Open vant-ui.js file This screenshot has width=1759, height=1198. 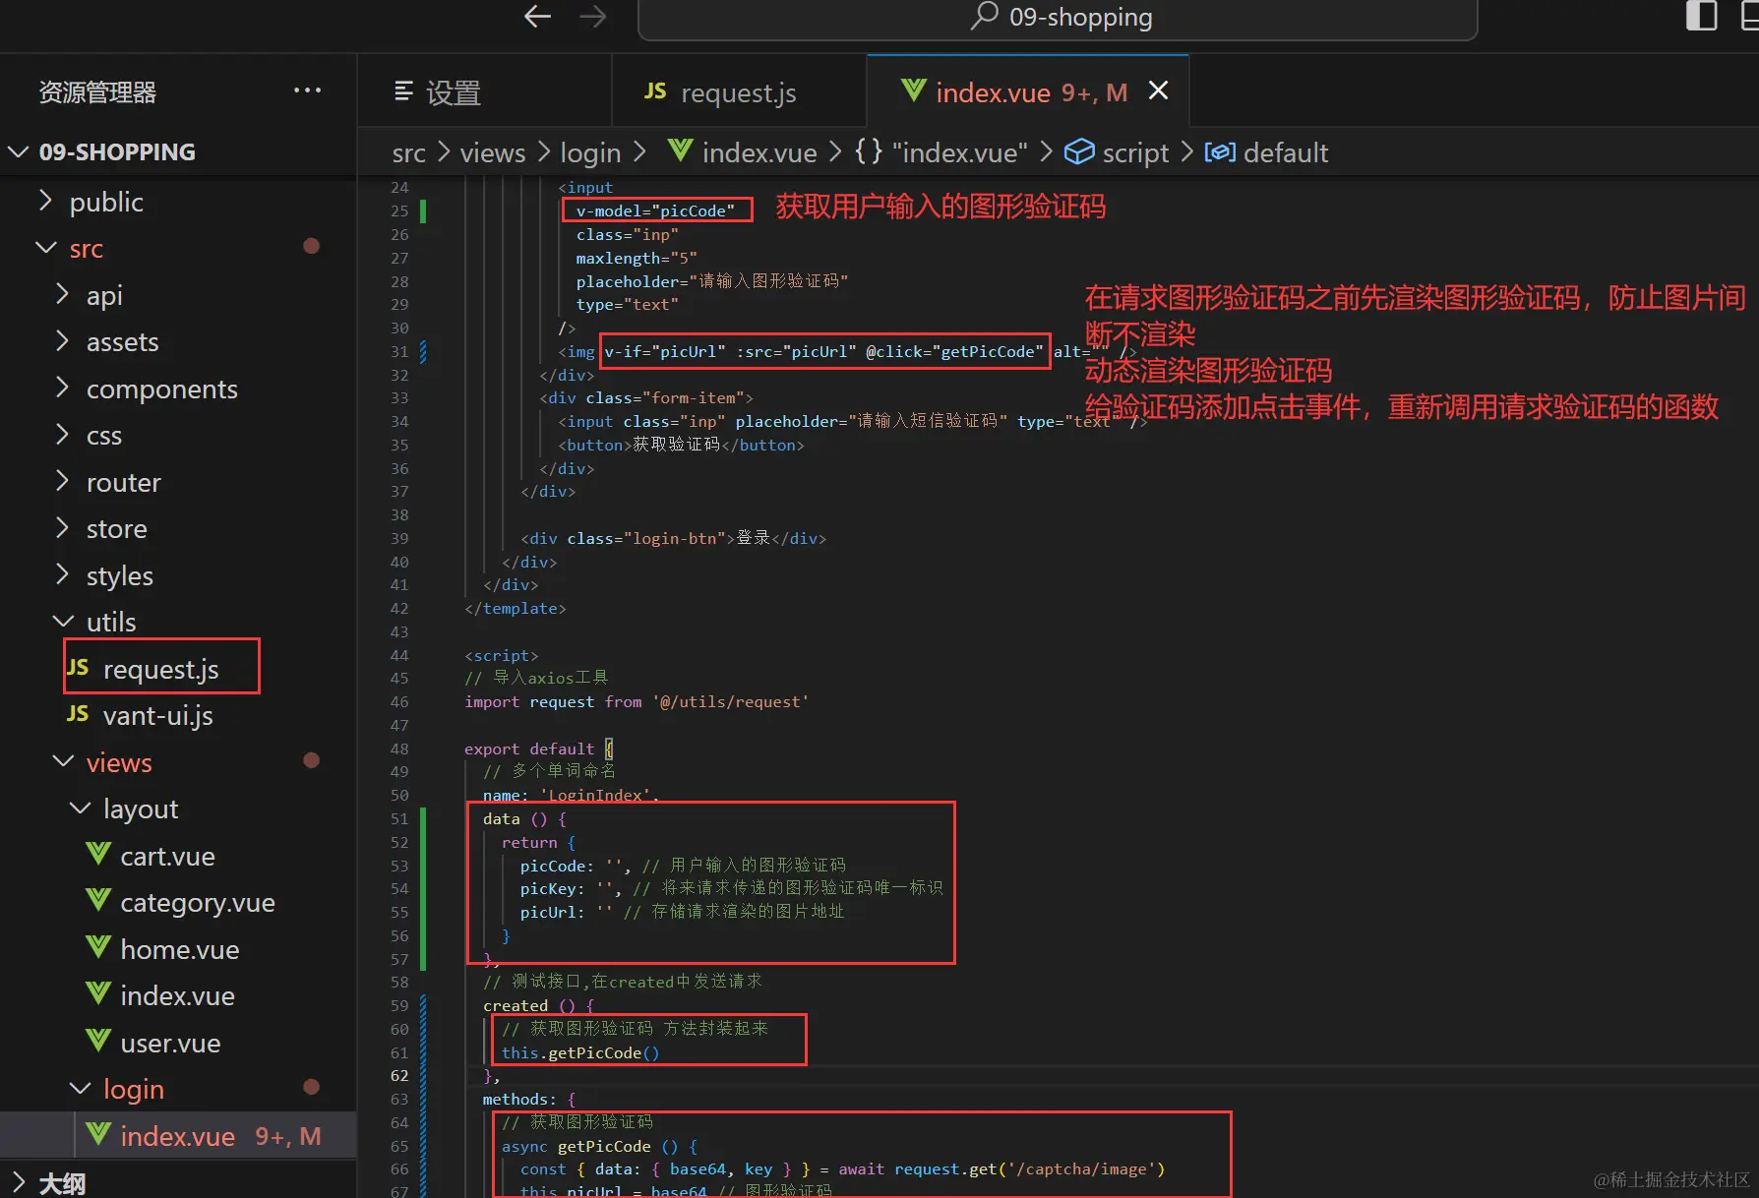click(178, 715)
